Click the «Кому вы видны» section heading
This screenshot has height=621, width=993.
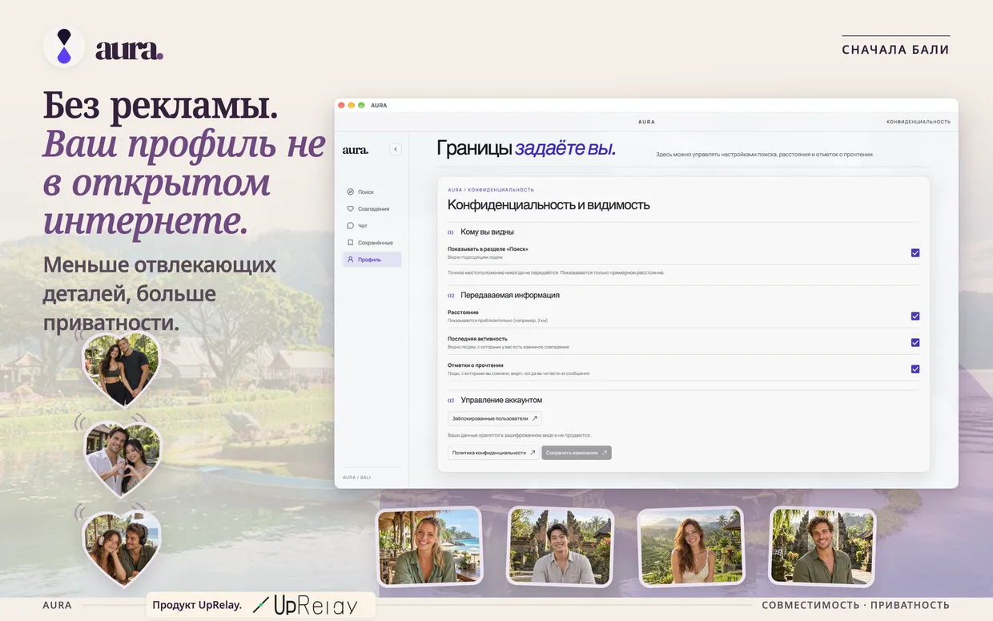[487, 232]
